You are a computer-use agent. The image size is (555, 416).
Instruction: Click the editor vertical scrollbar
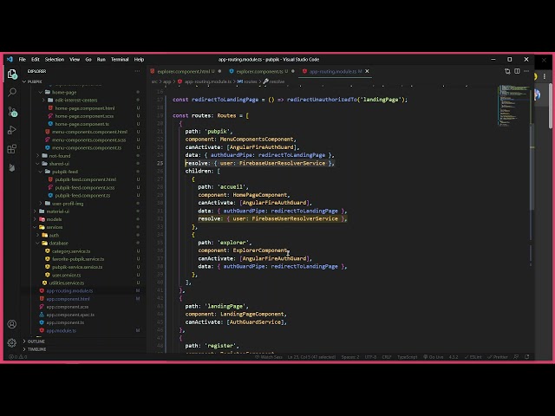click(532, 165)
